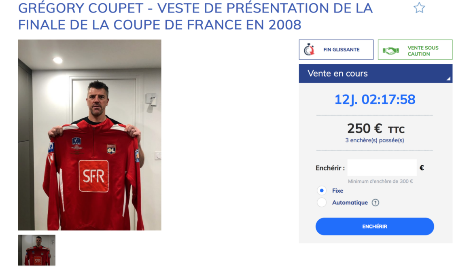
Task: Expand the Vente en cours corner arrow
Action: click(448, 79)
